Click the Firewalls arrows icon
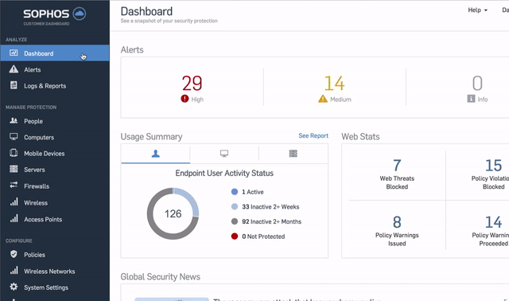Screen dimensions: 509x301 coord(14,186)
